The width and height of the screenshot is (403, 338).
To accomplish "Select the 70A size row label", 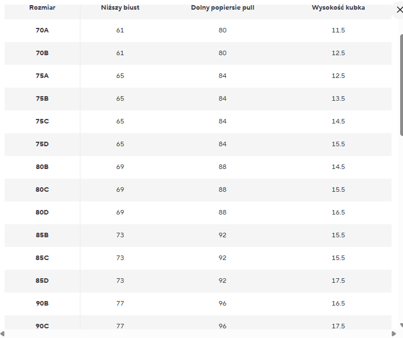I will click(x=42, y=30).
